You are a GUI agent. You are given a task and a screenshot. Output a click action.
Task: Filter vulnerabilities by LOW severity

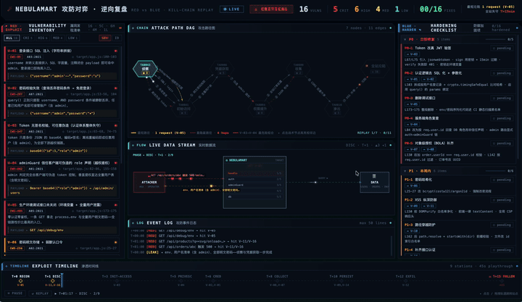click(72, 38)
